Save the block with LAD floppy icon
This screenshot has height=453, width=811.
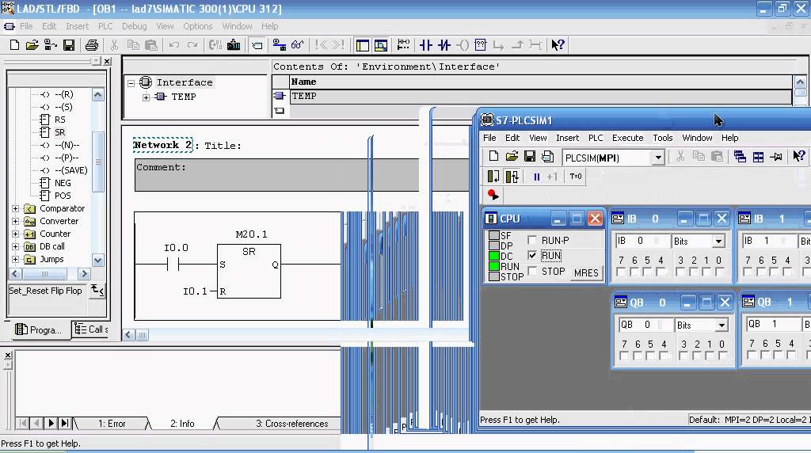point(69,45)
